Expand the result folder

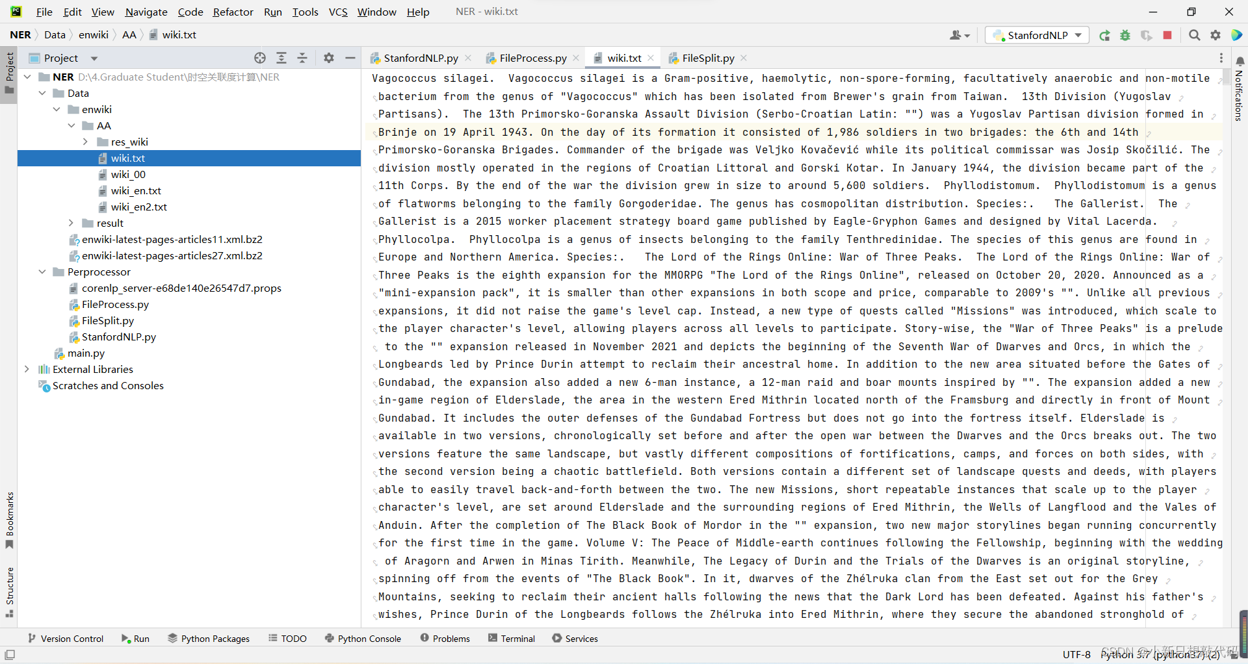(x=71, y=223)
